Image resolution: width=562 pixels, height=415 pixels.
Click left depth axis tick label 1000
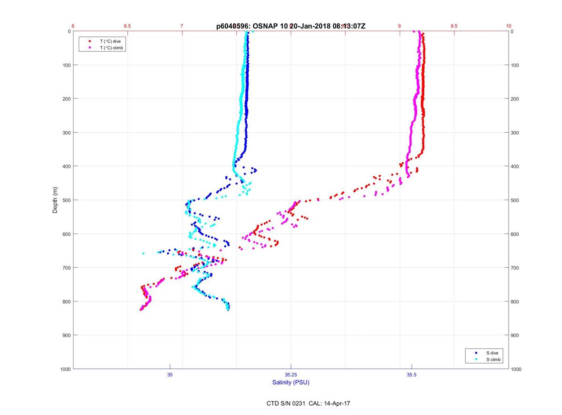[x=65, y=369]
